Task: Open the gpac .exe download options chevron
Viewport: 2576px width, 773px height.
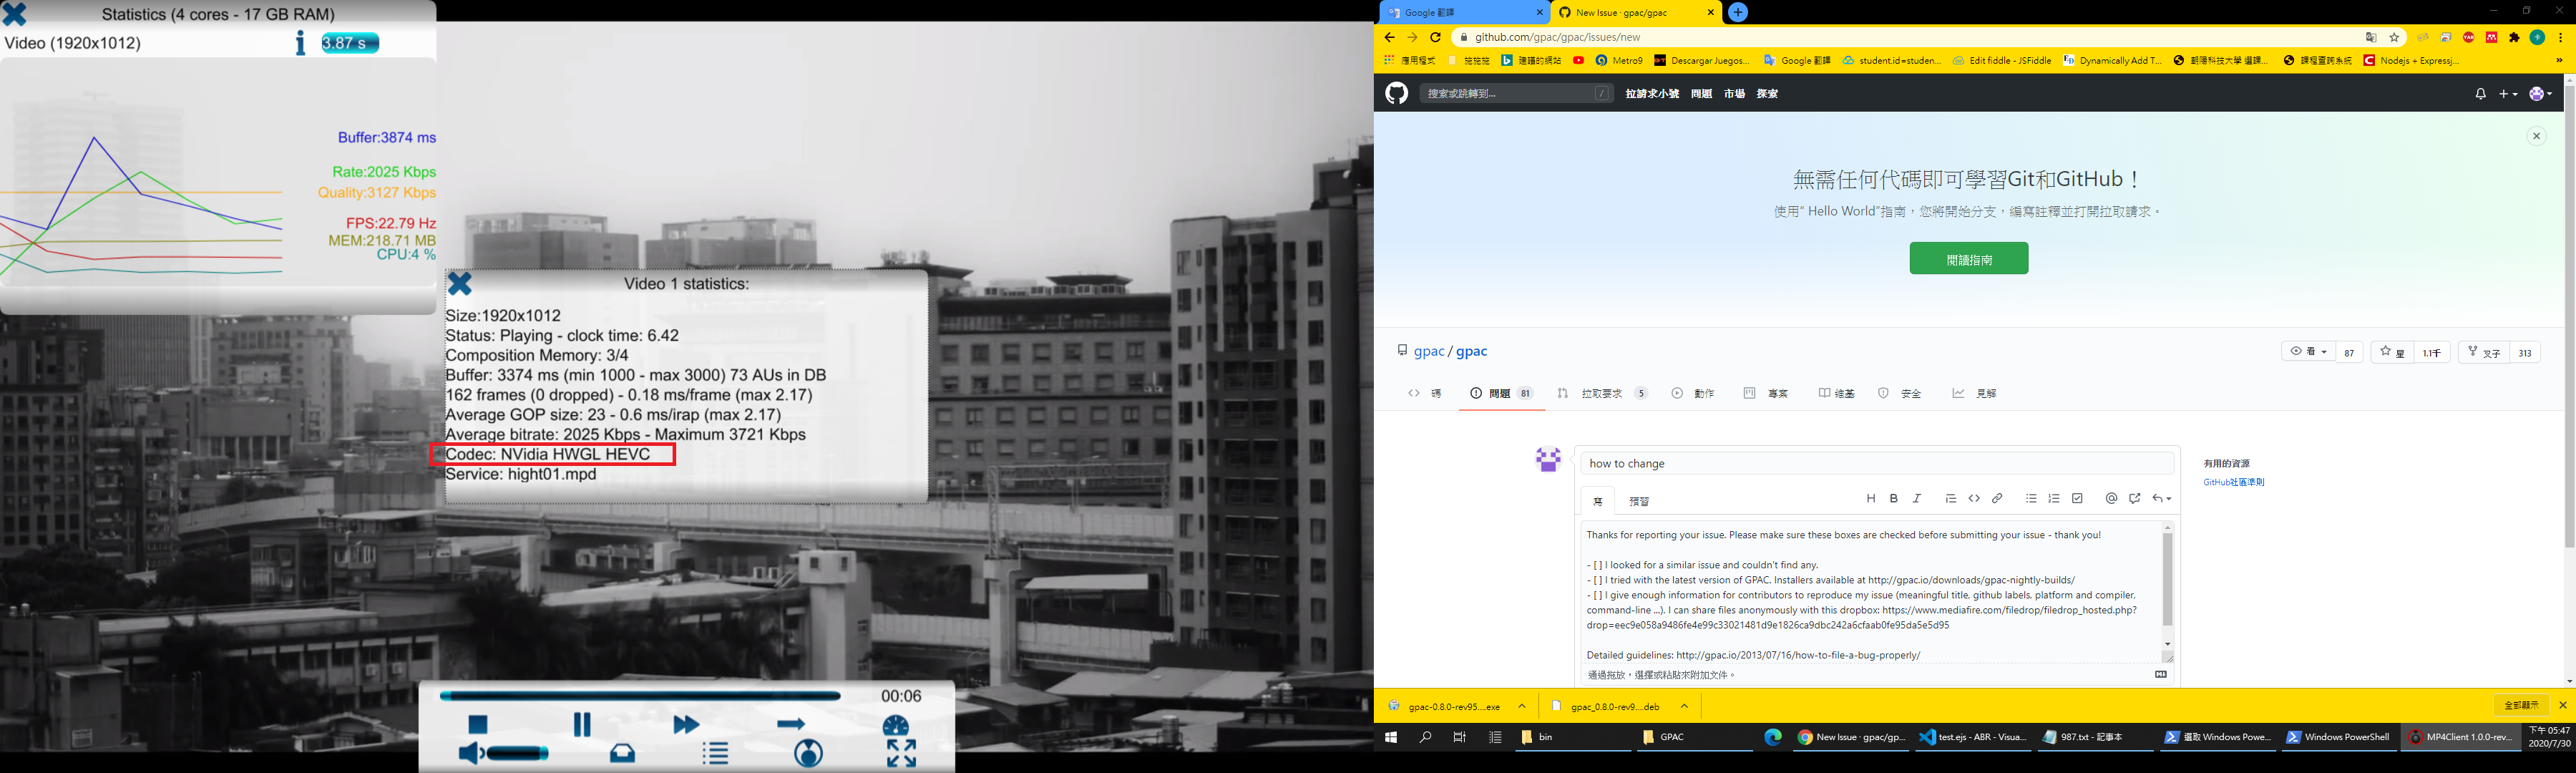Action: point(1522,706)
